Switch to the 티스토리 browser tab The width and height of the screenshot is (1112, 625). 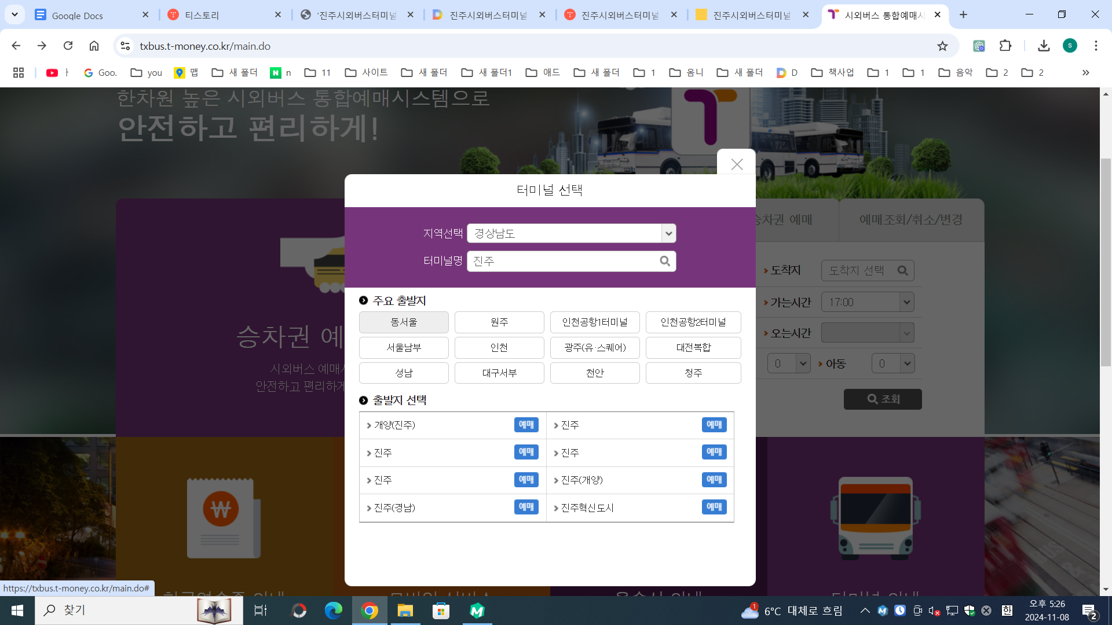220,15
